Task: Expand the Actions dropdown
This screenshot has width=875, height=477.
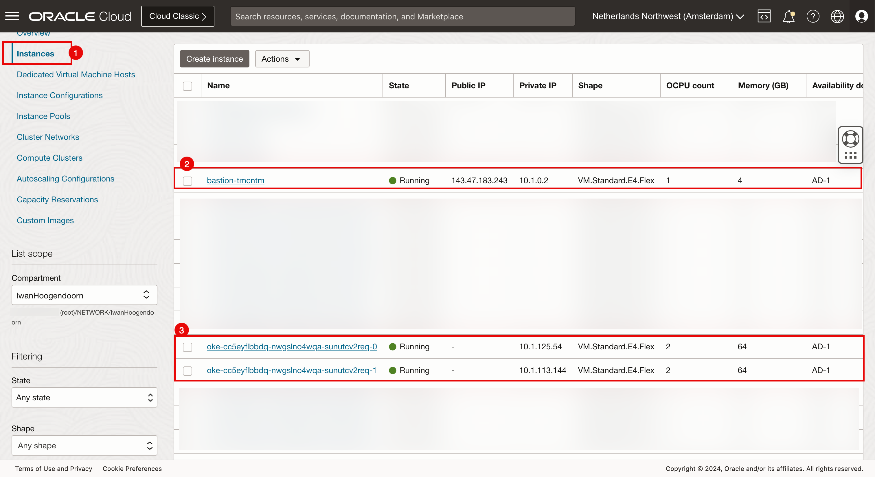Action: pyautogui.click(x=282, y=59)
